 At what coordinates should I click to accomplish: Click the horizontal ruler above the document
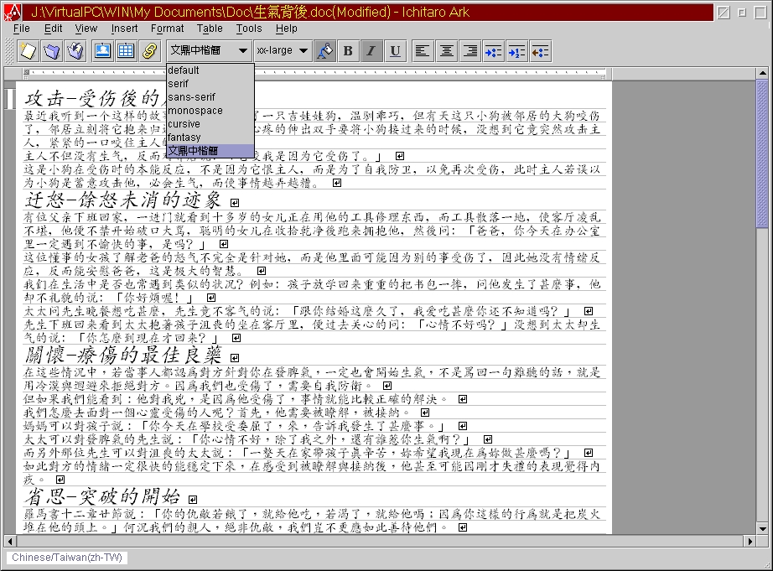pos(314,74)
